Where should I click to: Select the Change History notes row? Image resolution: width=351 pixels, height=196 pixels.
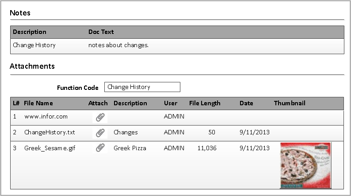pos(34,45)
